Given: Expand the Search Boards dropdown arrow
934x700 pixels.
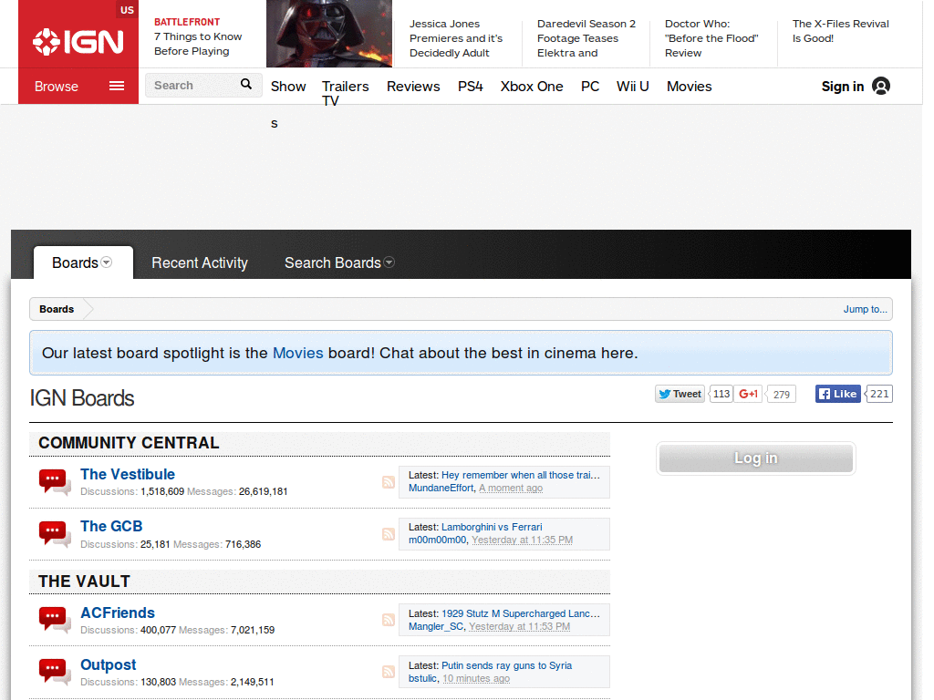Looking at the screenshot, I should point(389,262).
